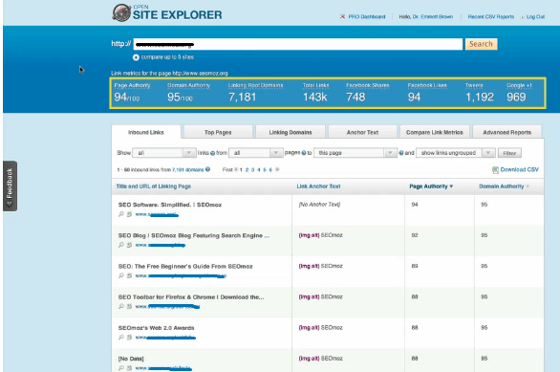The width and height of the screenshot is (560, 372).
Task: Click the Log Out link
Action: tap(535, 17)
